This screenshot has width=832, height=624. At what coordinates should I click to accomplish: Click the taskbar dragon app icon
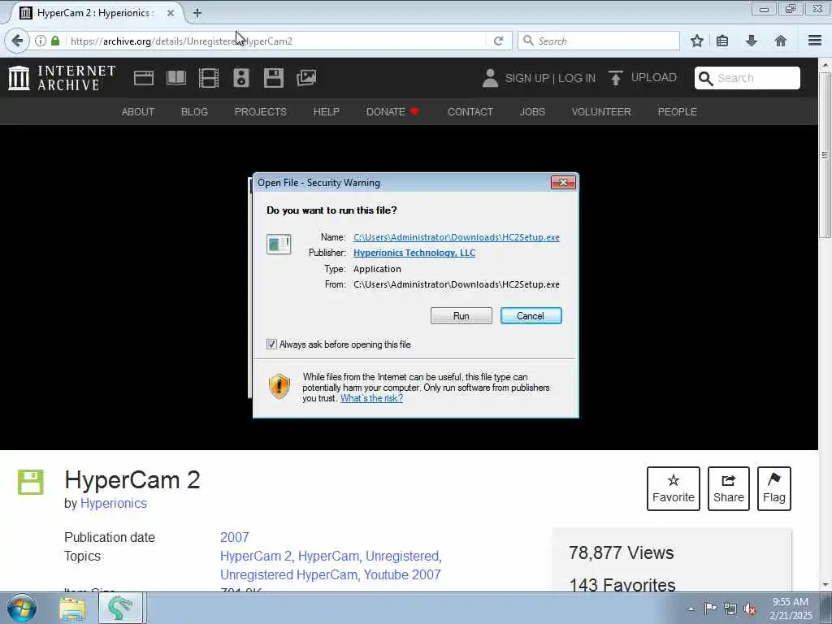(x=120, y=609)
